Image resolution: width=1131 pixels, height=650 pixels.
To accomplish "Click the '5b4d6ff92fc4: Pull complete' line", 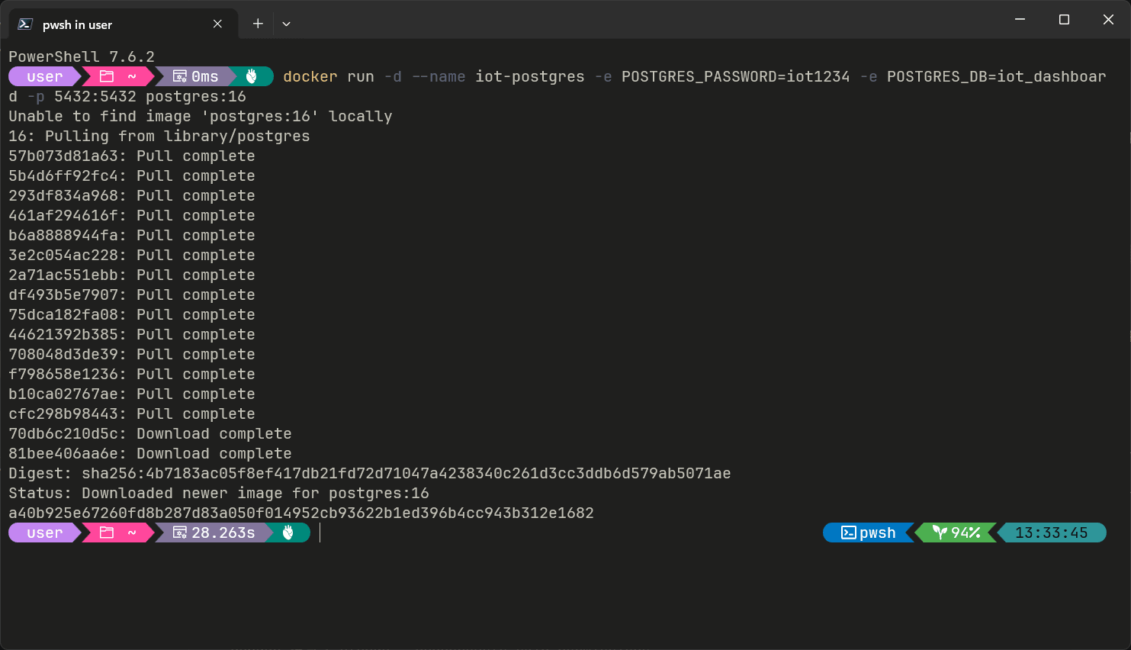I will [132, 175].
